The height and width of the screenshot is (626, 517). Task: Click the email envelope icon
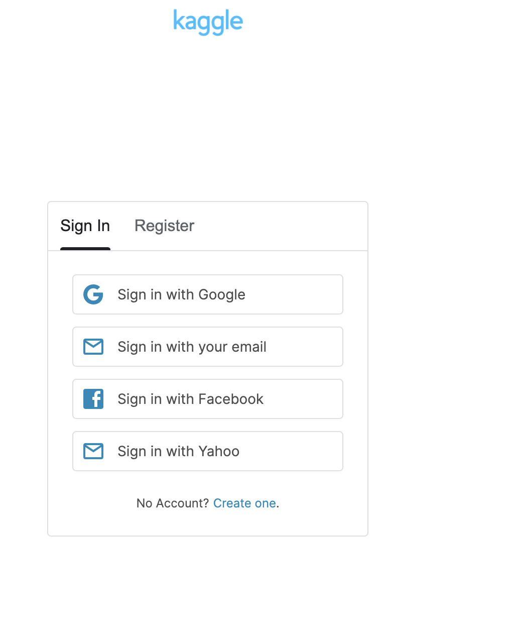(x=93, y=347)
